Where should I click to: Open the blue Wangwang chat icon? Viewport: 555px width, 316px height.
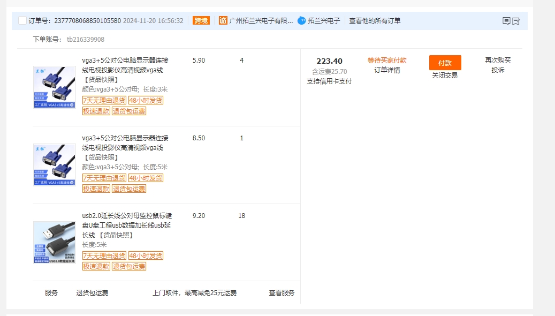pyautogui.click(x=302, y=21)
